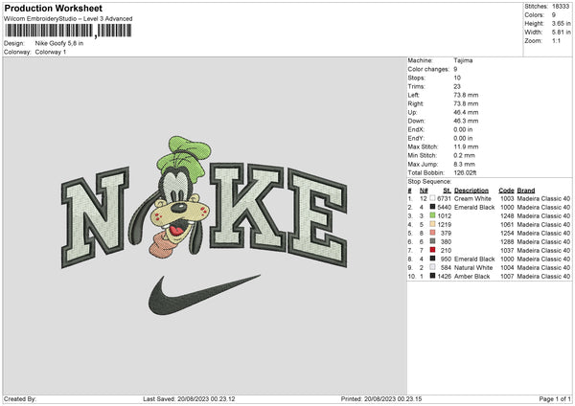Click the "Last Saved: 20/08/2023 00.23.12" footer text
The width and height of the screenshot is (575, 406).
click(189, 399)
